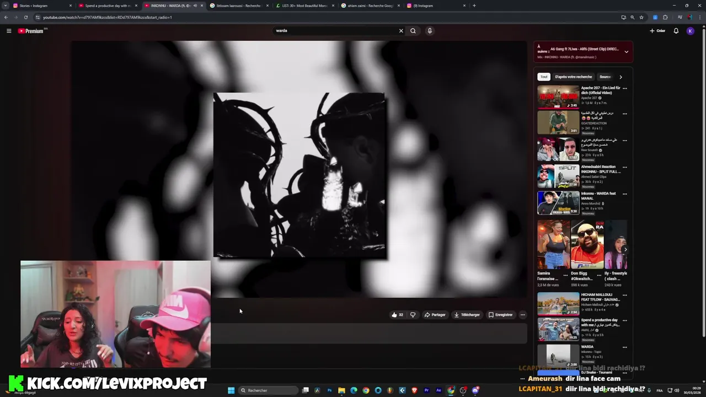Open the site information icon in address bar
This screenshot has height=397, width=706.
click(38, 17)
